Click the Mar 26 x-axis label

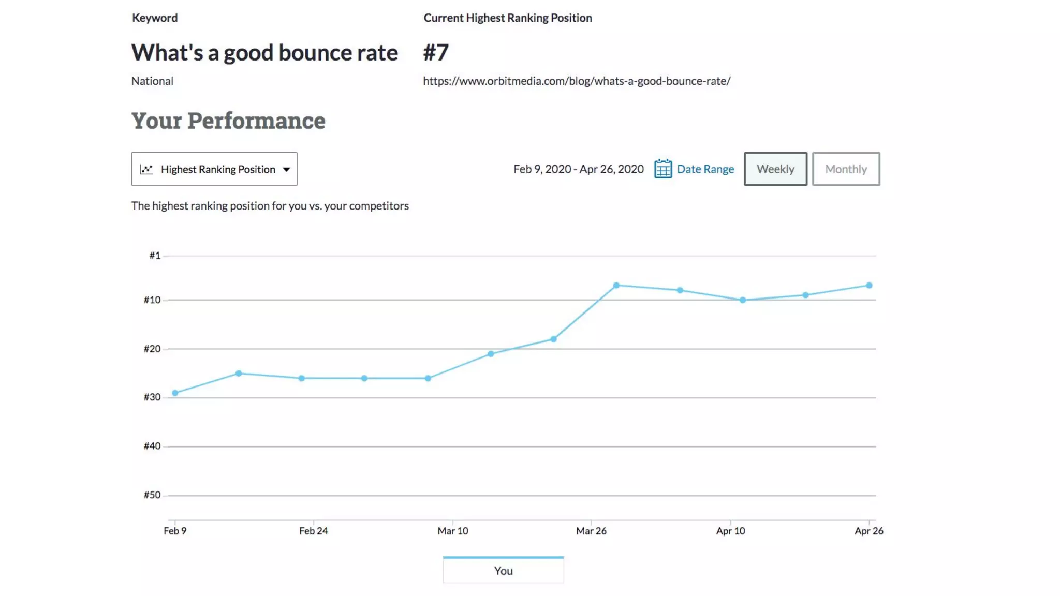[x=591, y=531]
